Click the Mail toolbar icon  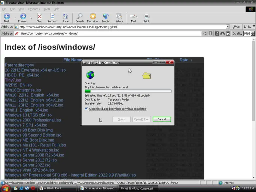tap(132, 16)
